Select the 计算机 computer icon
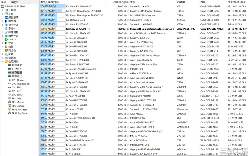 6,10
